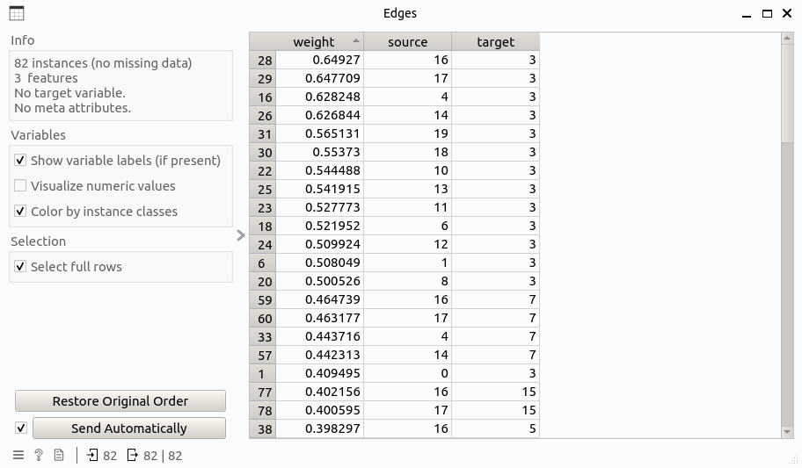
Task: Click weight cell 0.527773
Action: (x=320, y=207)
